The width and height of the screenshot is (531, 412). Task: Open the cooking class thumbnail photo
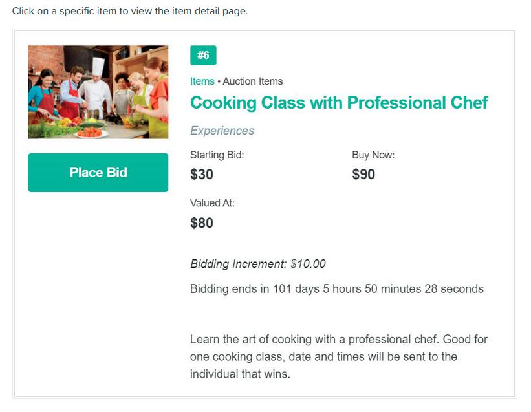[x=98, y=92]
